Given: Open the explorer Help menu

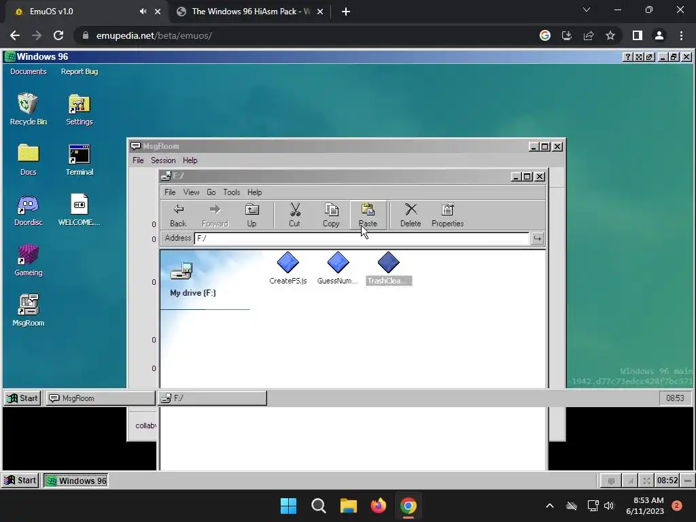Looking at the screenshot, I should [x=255, y=192].
